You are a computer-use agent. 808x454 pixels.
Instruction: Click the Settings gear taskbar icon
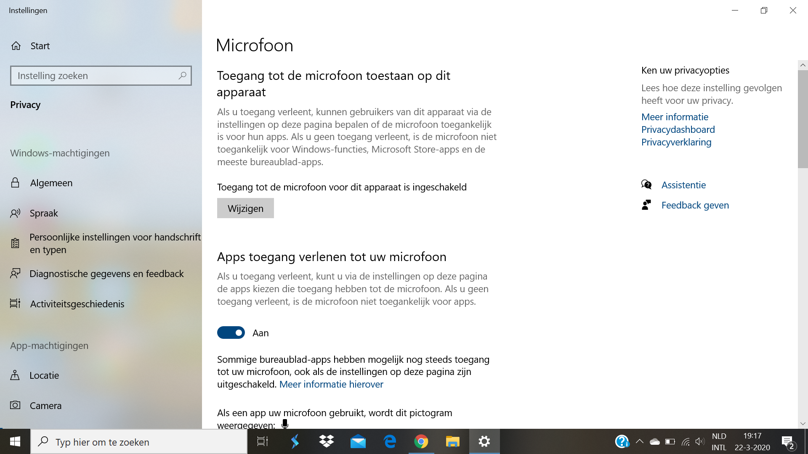click(x=484, y=441)
